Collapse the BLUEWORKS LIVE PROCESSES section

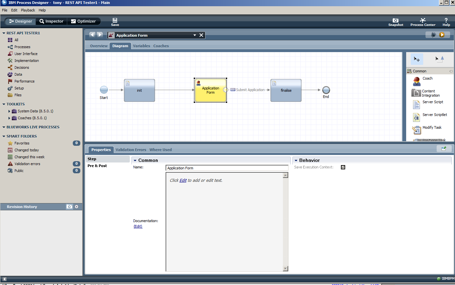(x=4, y=127)
